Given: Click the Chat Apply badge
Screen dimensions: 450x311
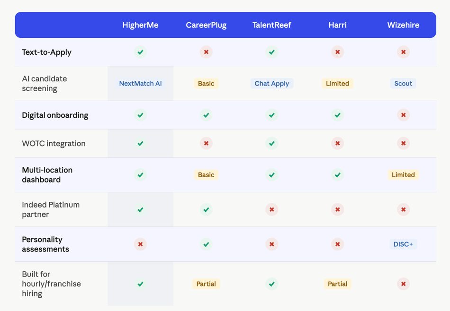Looking at the screenshot, I should [x=272, y=84].
